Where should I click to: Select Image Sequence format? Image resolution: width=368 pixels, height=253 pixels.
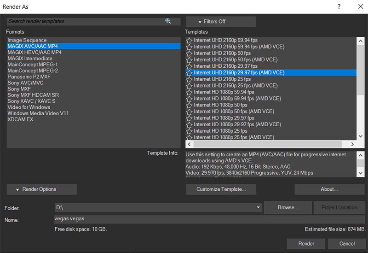94,40
